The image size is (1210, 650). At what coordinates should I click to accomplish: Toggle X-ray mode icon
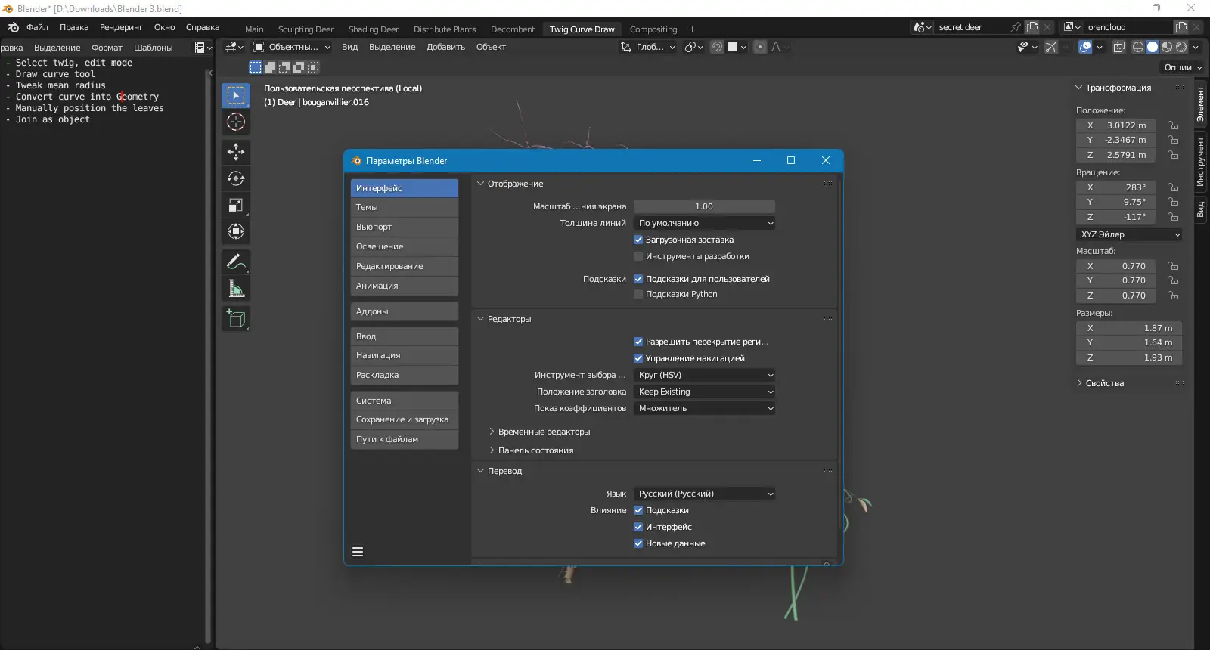[1120, 47]
